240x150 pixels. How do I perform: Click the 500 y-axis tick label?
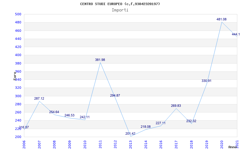pyautogui.click(x=18, y=14)
